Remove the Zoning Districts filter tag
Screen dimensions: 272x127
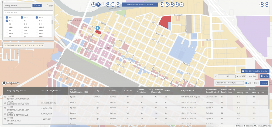tap(6, 45)
